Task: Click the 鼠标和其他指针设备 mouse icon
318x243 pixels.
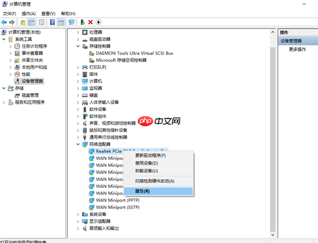Action: [x=85, y=131]
